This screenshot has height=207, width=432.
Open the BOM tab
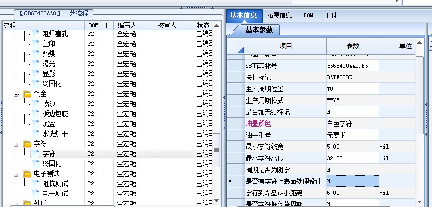tap(308, 15)
